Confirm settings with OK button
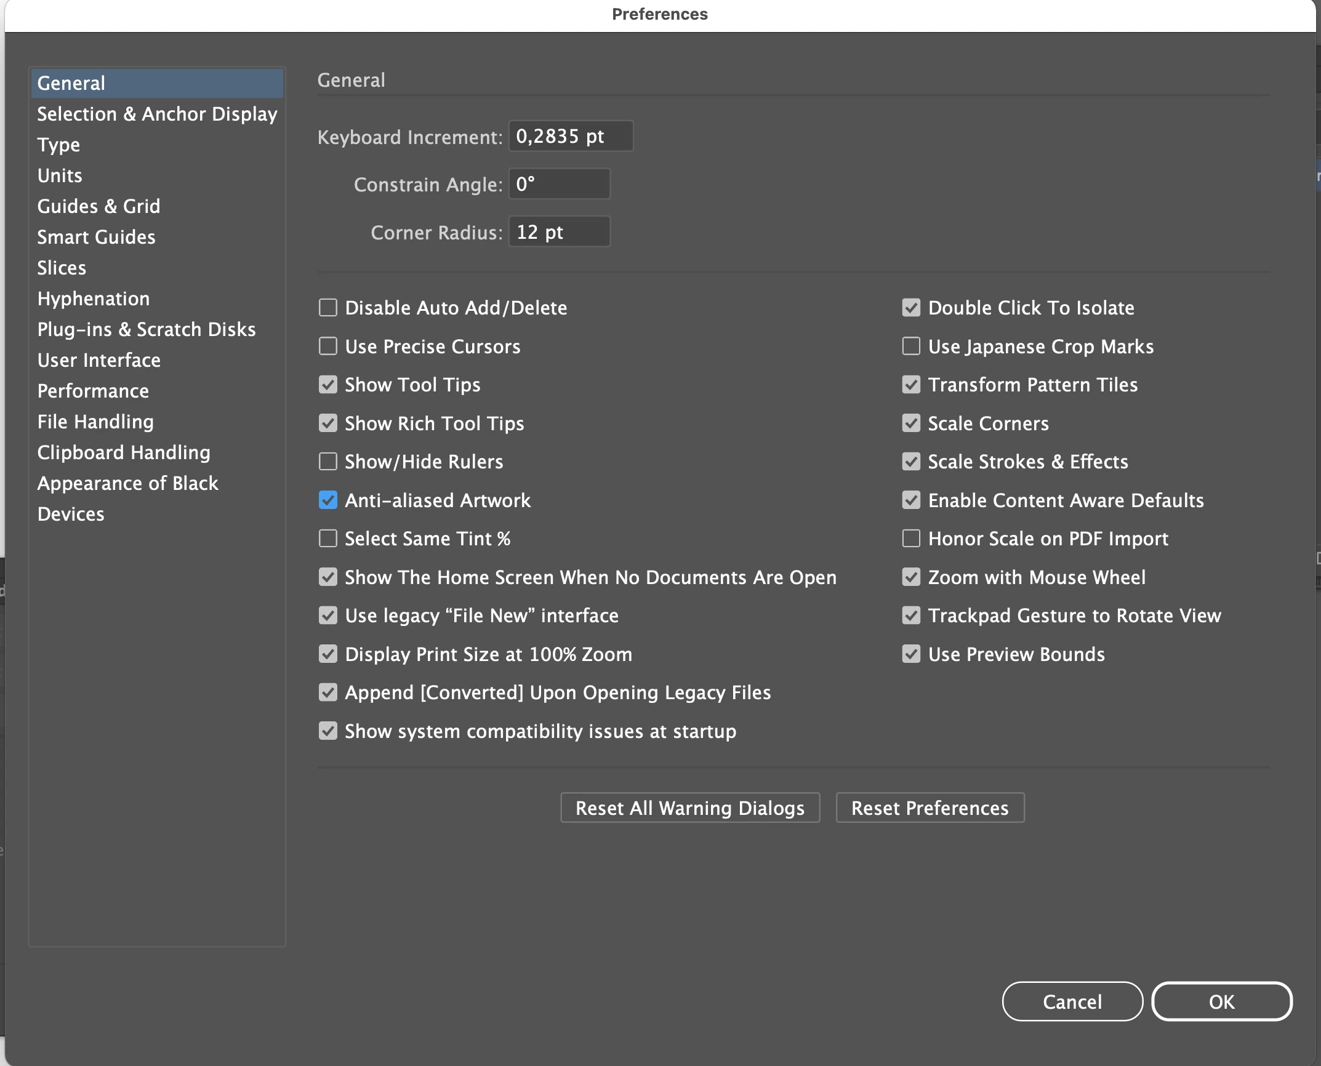This screenshot has width=1321, height=1066. point(1221,1001)
